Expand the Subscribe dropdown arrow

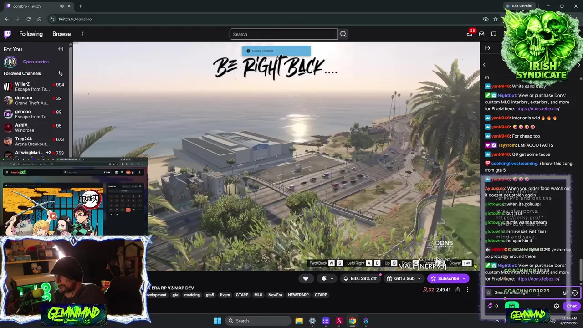(x=464, y=278)
